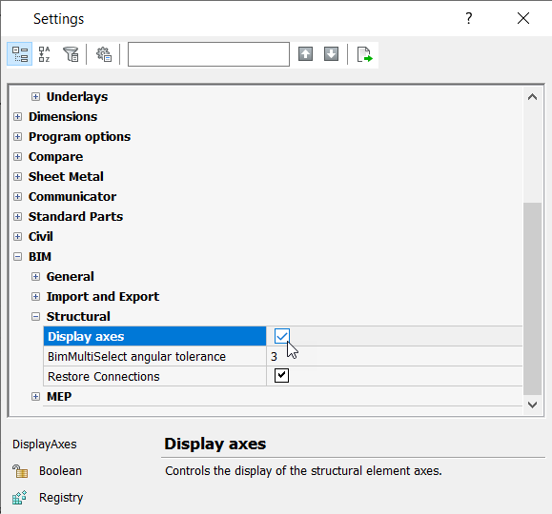The image size is (552, 514).
Task: Open the settings filter icon
Action: pos(71,54)
